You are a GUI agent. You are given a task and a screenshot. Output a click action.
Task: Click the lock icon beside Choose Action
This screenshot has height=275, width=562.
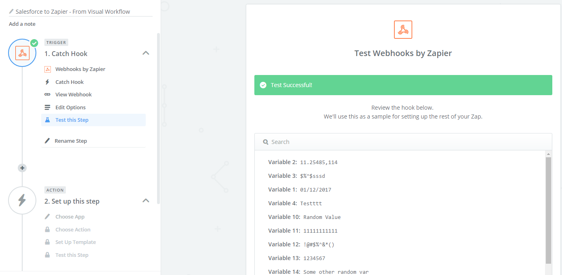tap(47, 229)
